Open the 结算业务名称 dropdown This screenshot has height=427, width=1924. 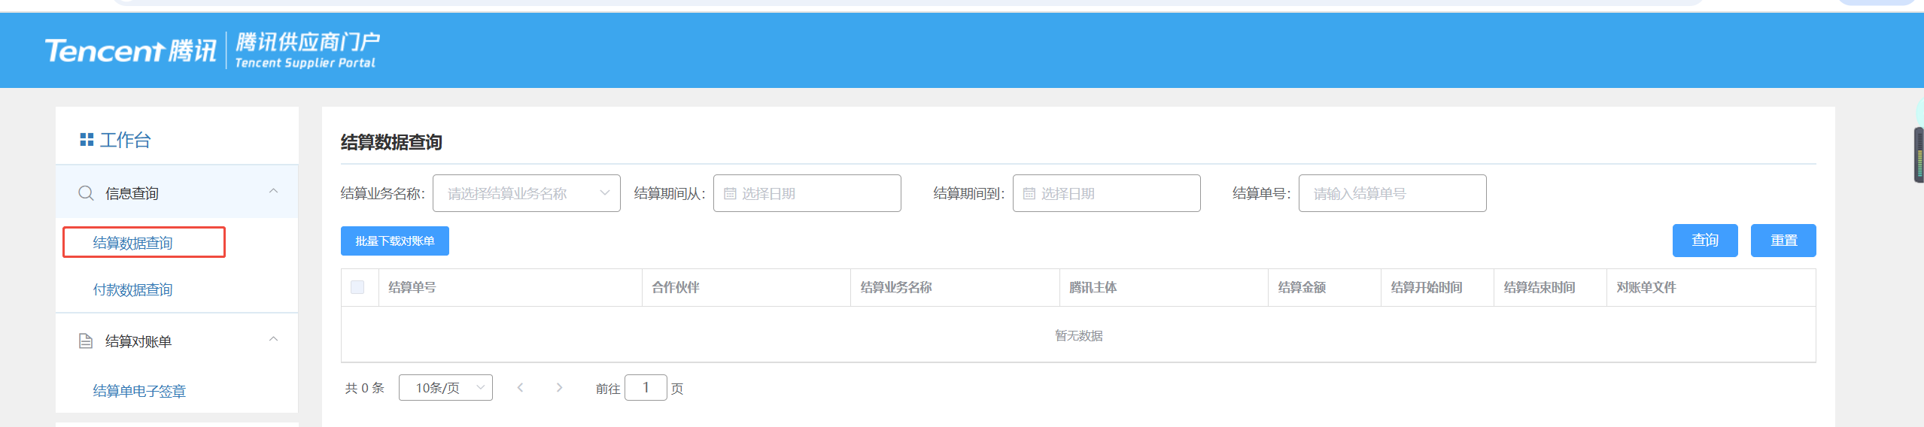526,193
